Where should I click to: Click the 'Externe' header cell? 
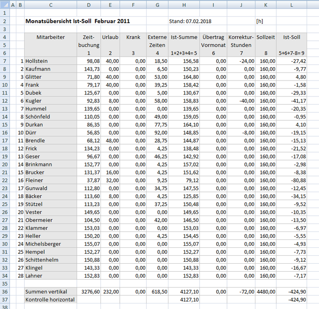(x=157, y=37)
